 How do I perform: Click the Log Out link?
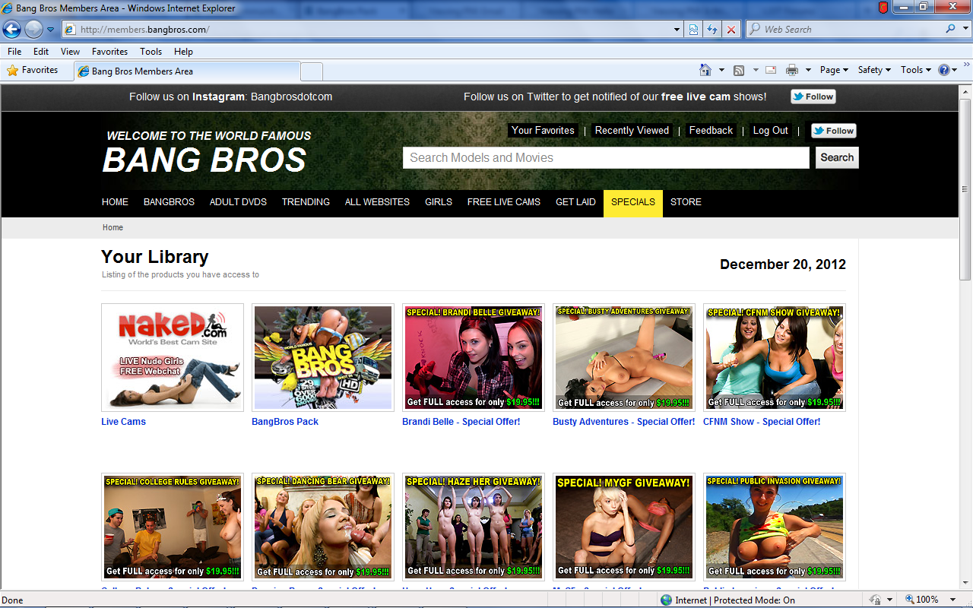tap(771, 131)
